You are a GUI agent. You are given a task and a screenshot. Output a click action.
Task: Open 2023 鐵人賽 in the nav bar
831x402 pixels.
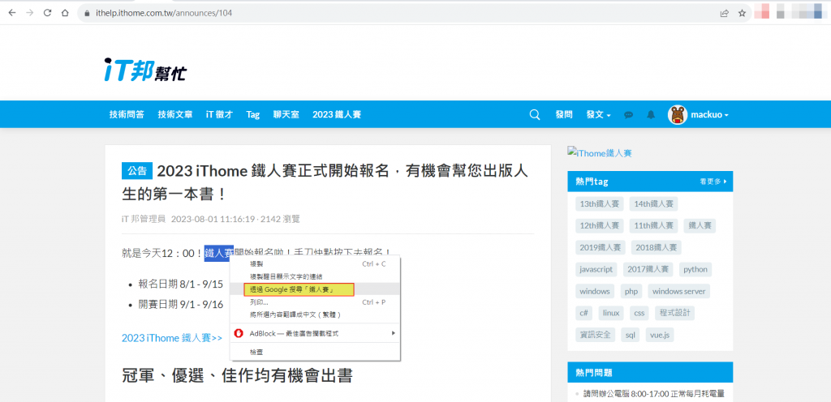(337, 114)
